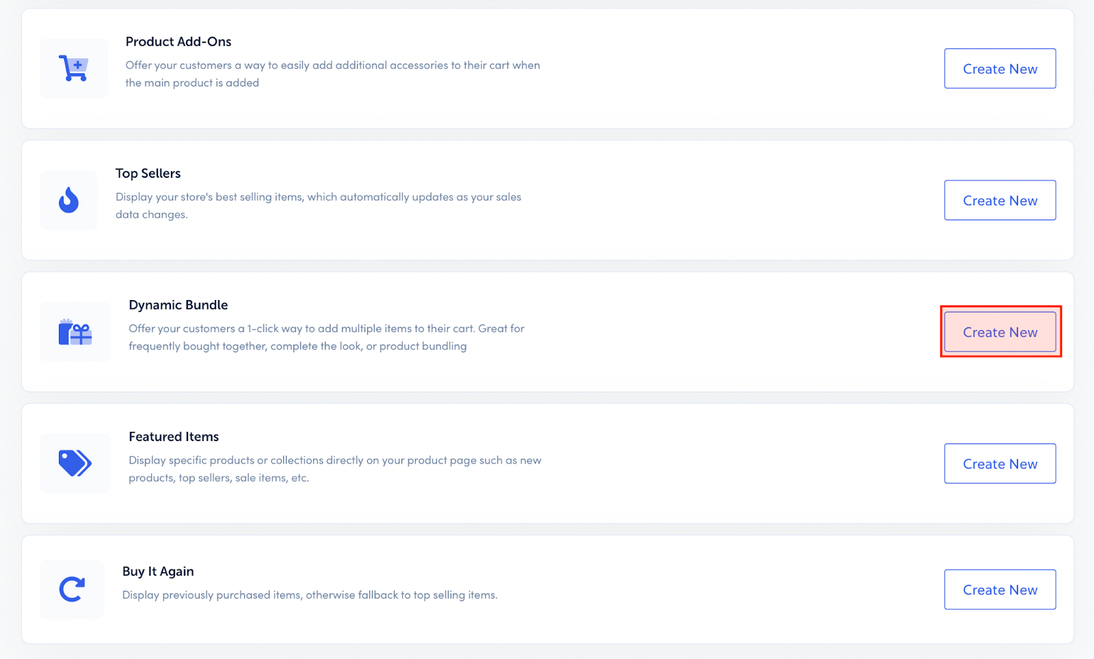
Task: Create a new Buy It Again widget
Action: coord(1000,589)
